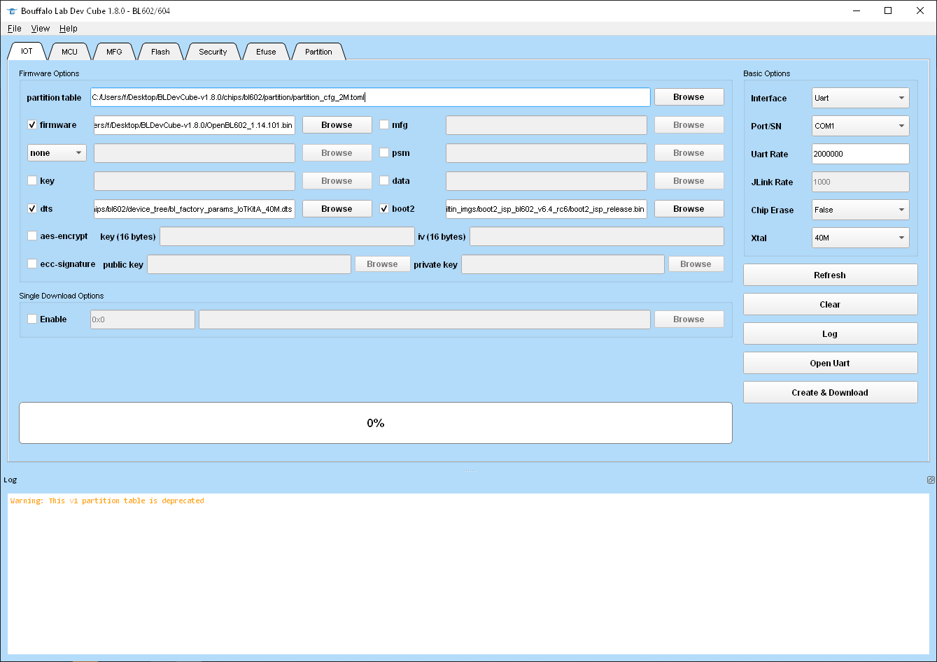The width and height of the screenshot is (937, 662).
Task: Enable the ecc-signature checkbox
Action: point(32,264)
